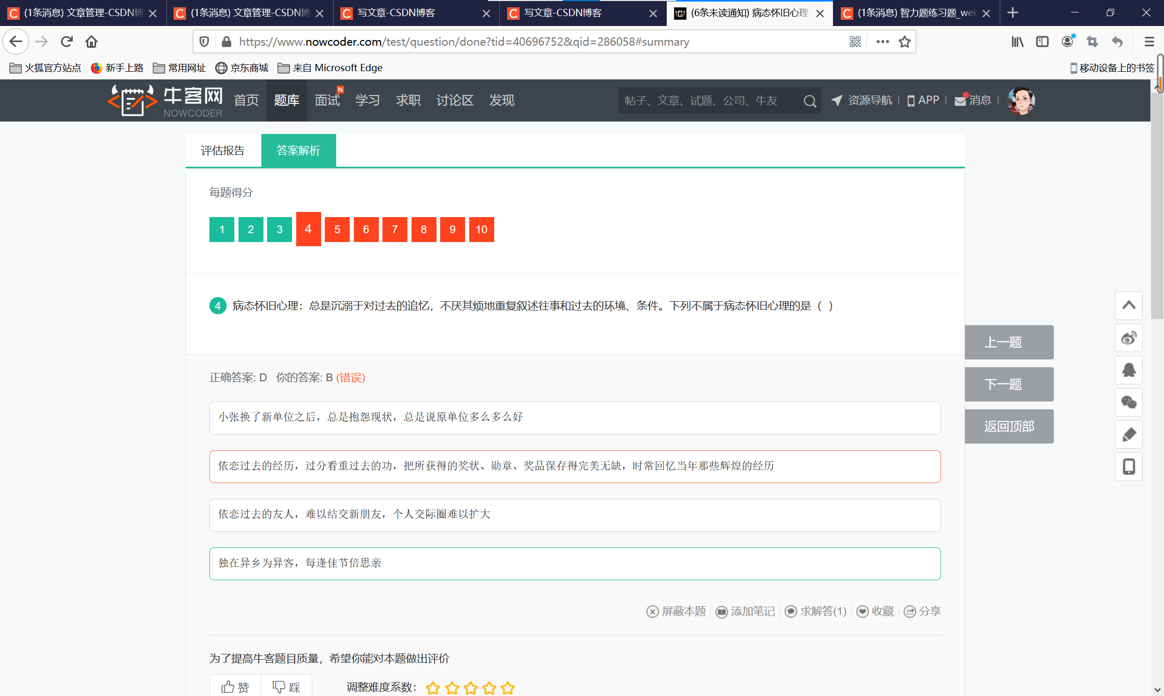The width and height of the screenshot is (1164, 696).
Task: Give the question a thumbs down
Action: pyautogui.click(x=287, y=687)
